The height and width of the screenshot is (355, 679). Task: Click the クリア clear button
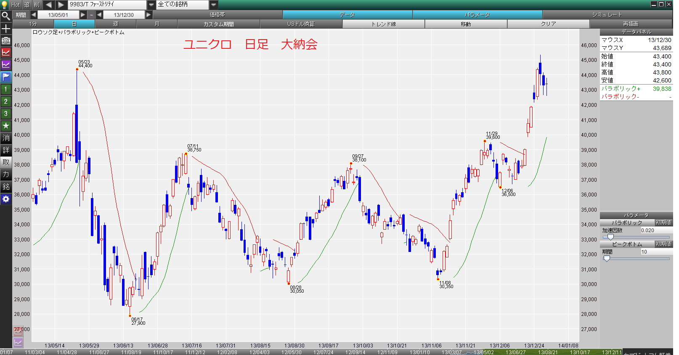pos(549,24)
